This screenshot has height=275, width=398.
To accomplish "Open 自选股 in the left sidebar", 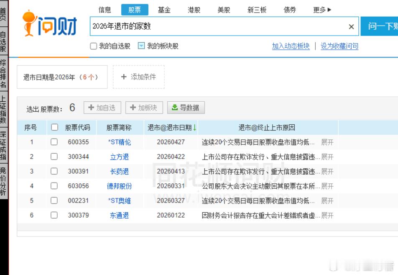I will [x=3, y=41].
